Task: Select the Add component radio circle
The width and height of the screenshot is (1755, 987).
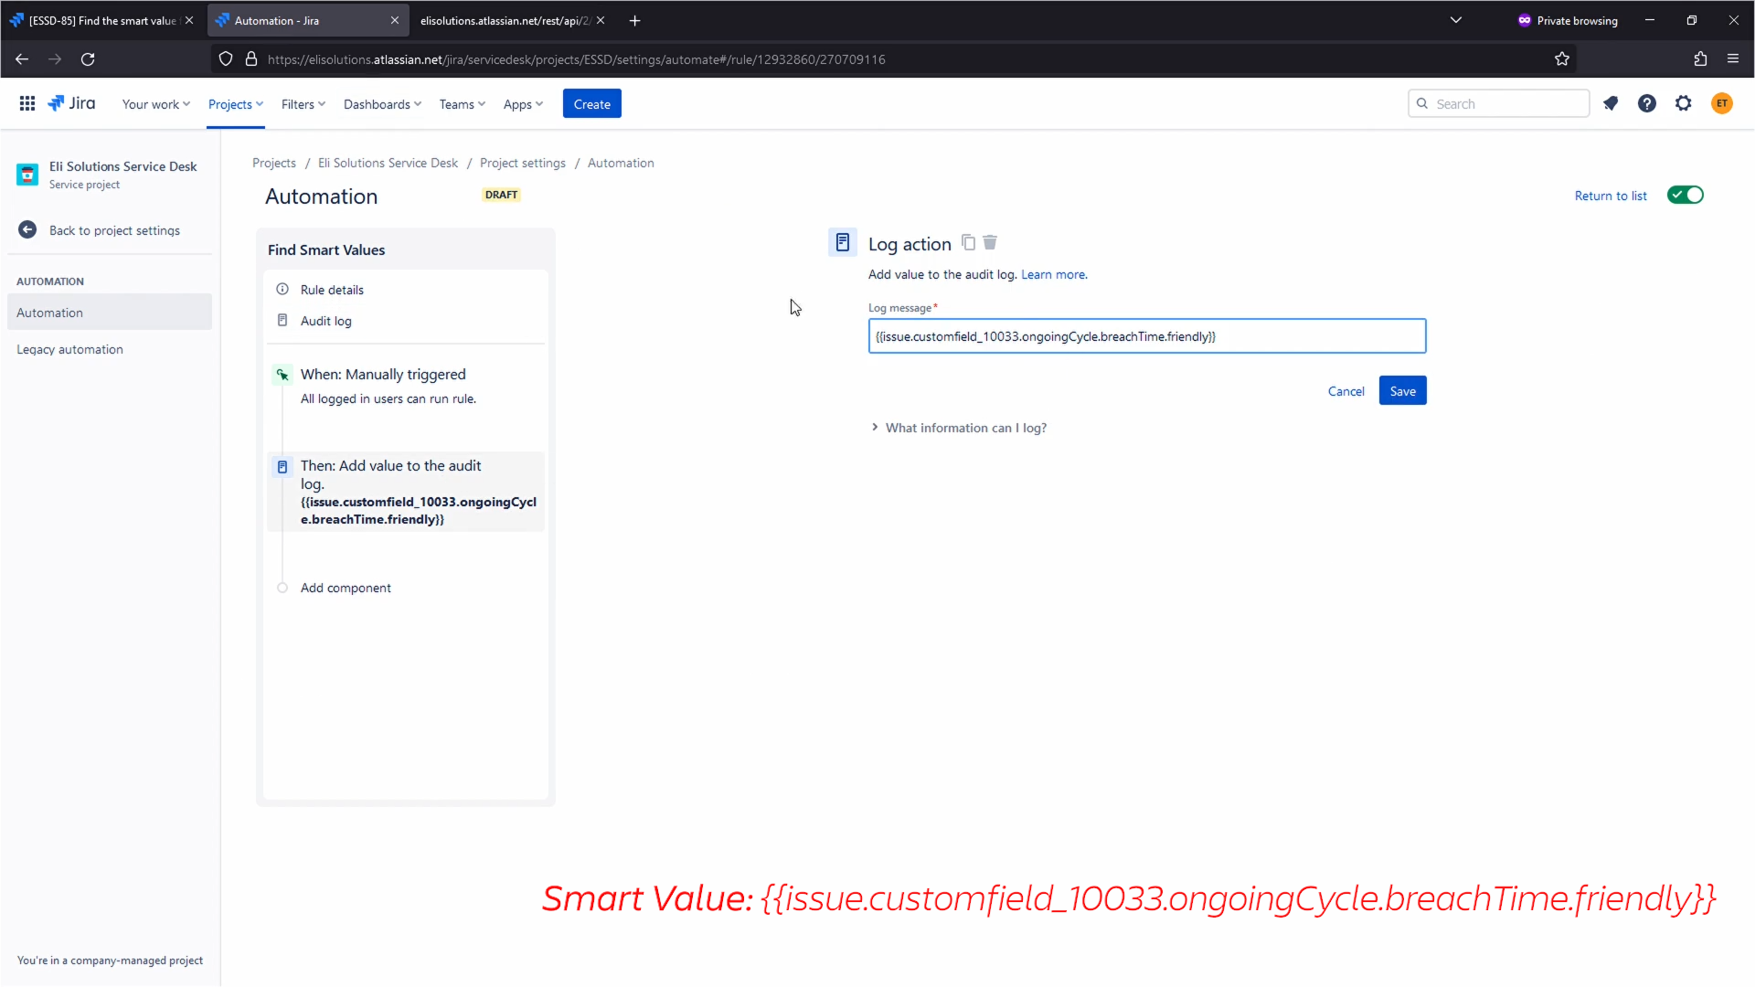Action: click(x=282, y=588)
